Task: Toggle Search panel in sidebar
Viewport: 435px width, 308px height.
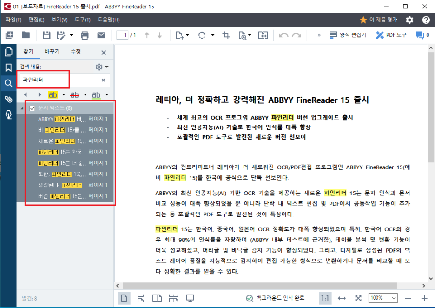Action: (8, 83)
